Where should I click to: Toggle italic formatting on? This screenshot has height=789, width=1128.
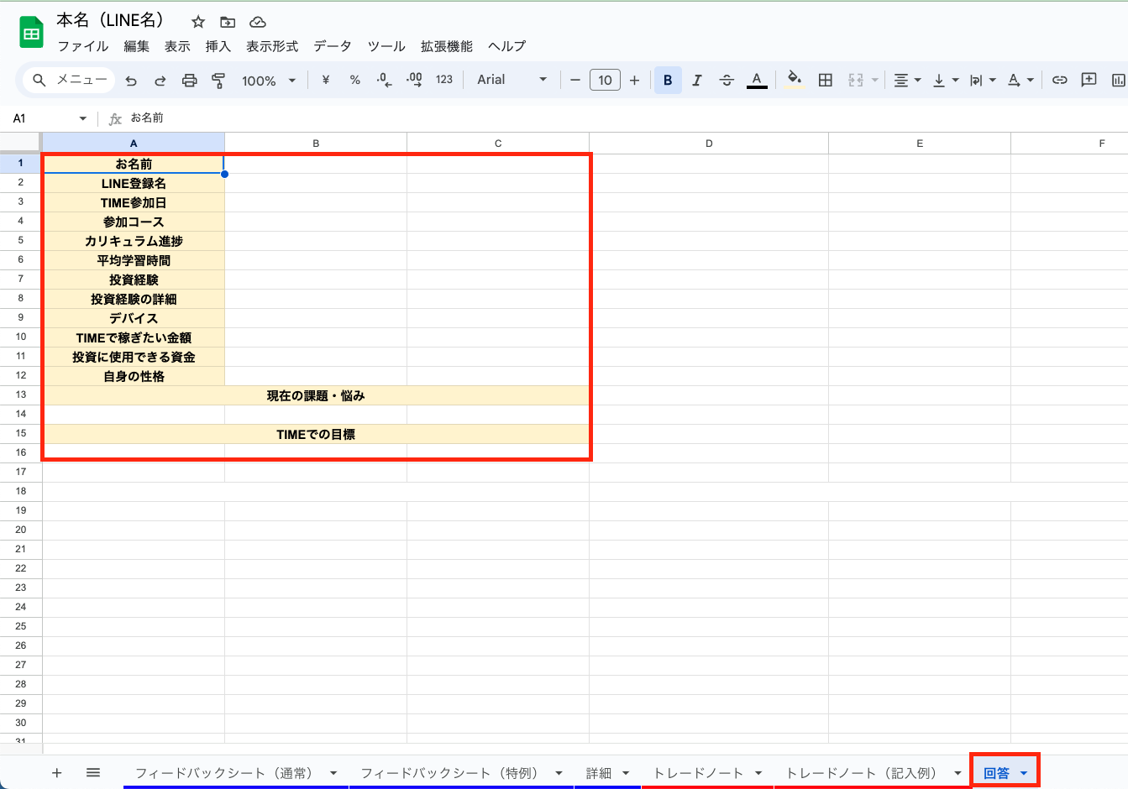coord(697,80)
